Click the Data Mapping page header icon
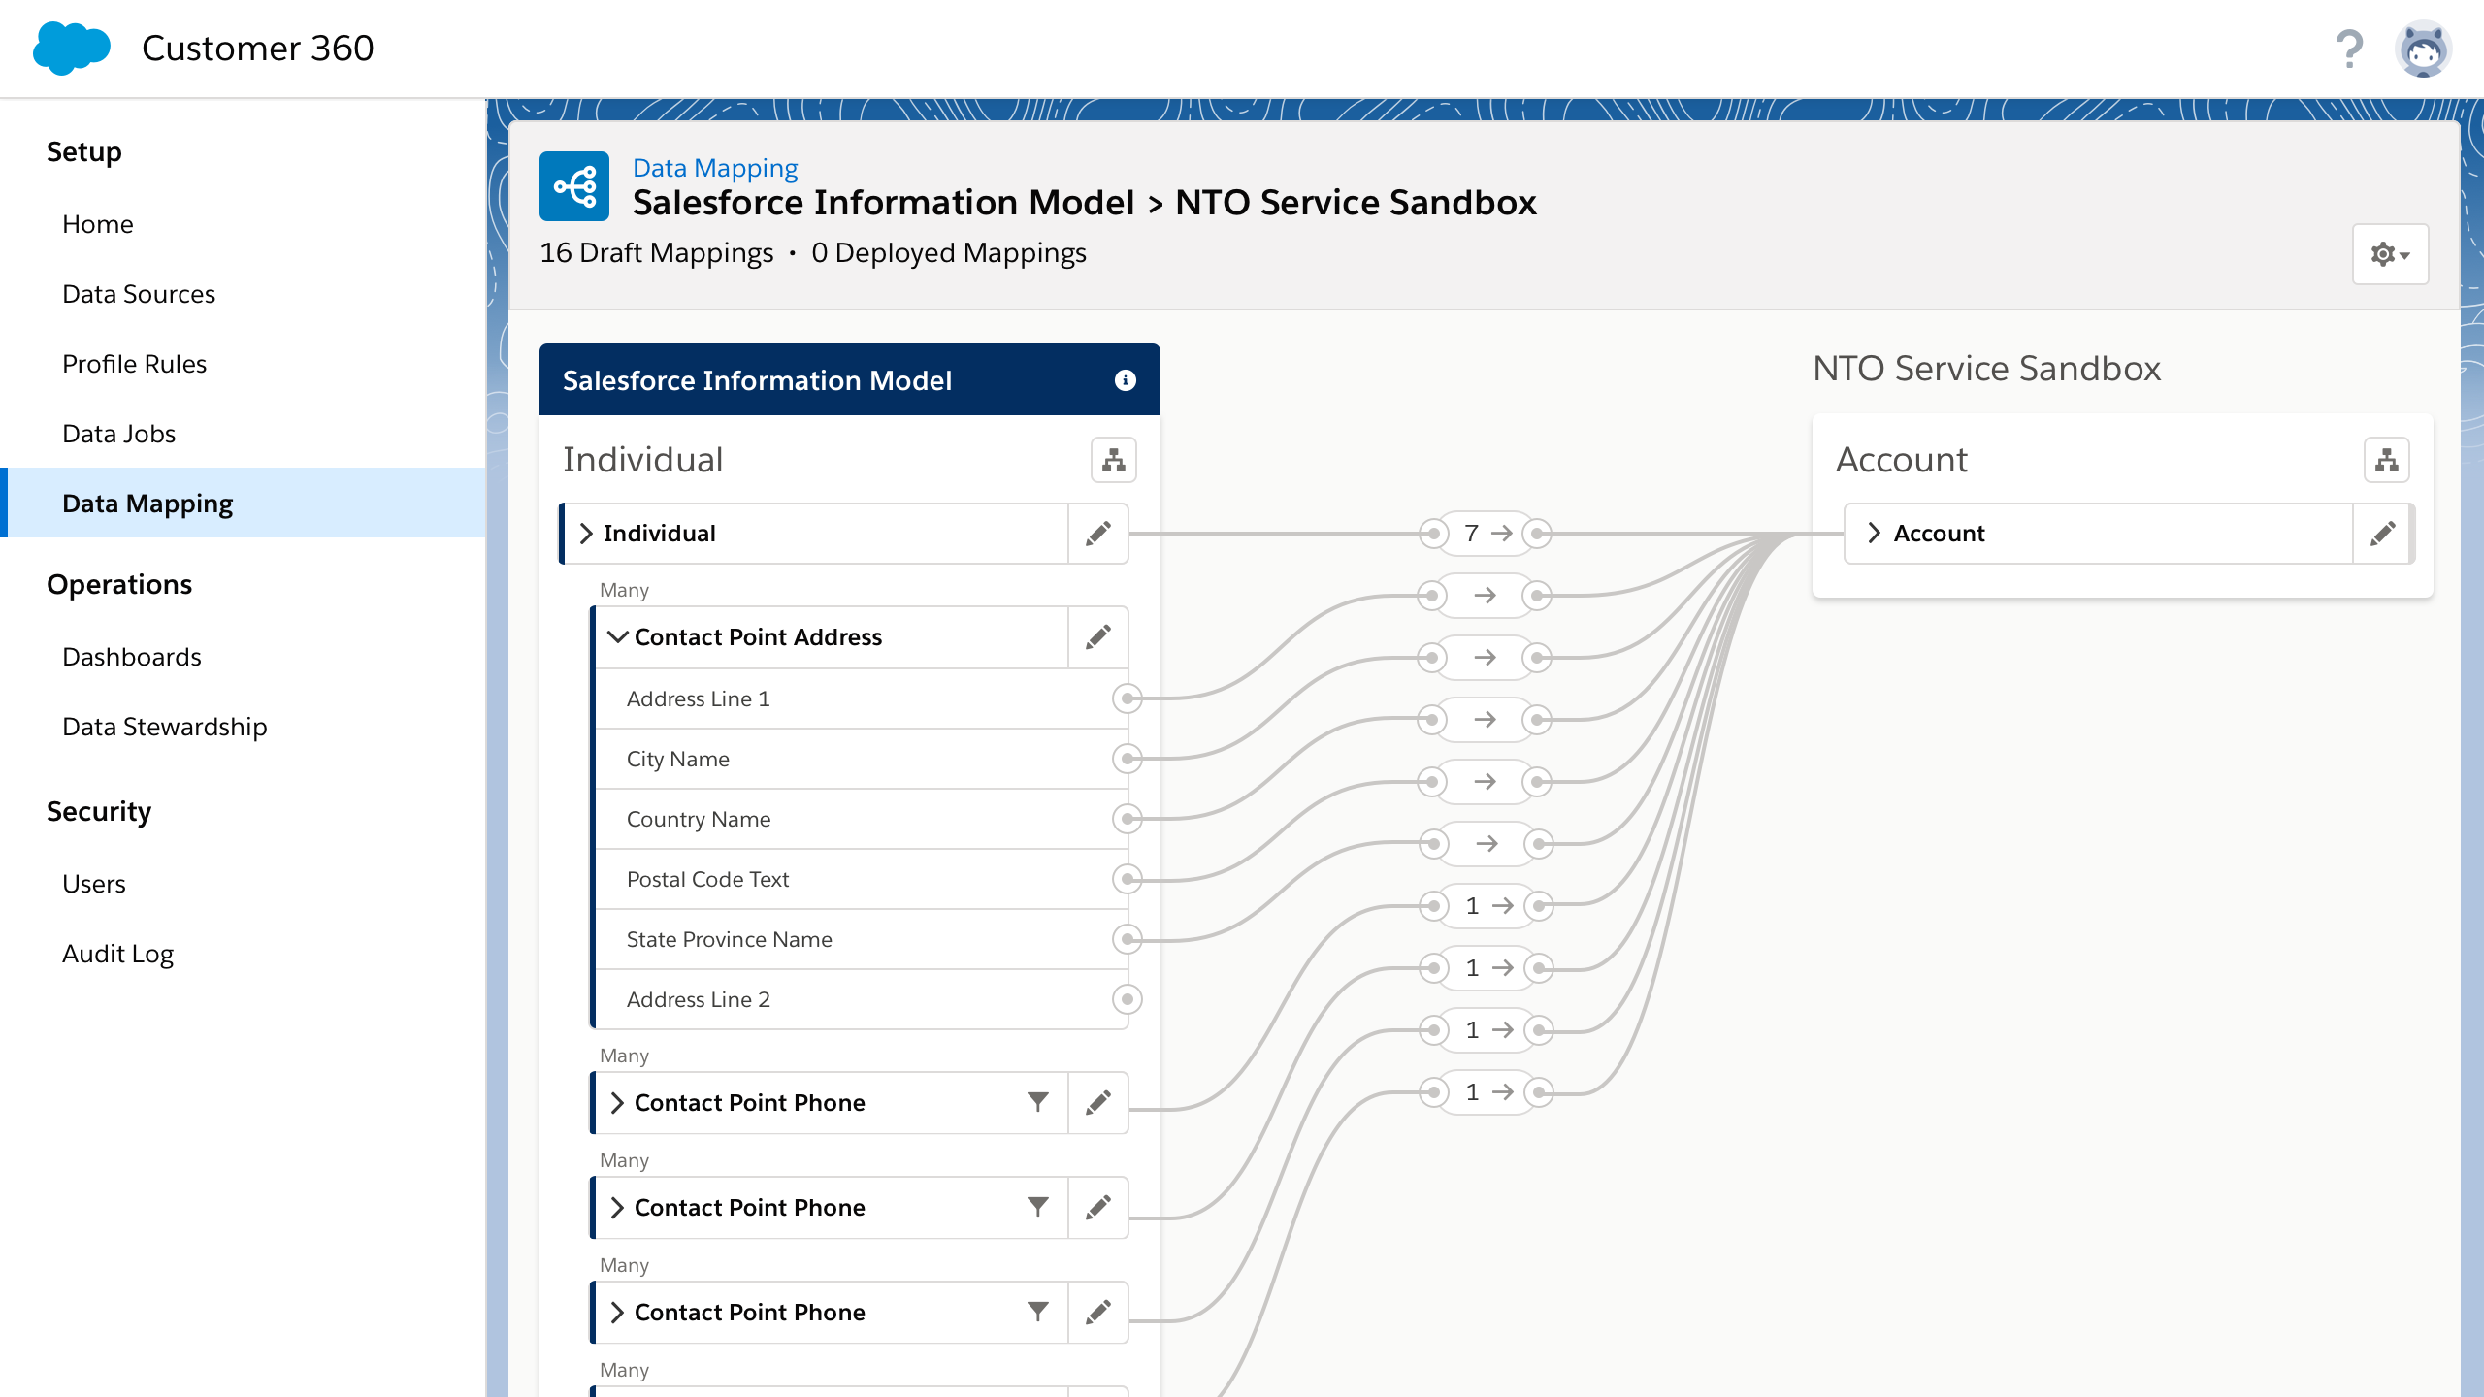This screenshot has height=1397, width=2484. (574, 186)
